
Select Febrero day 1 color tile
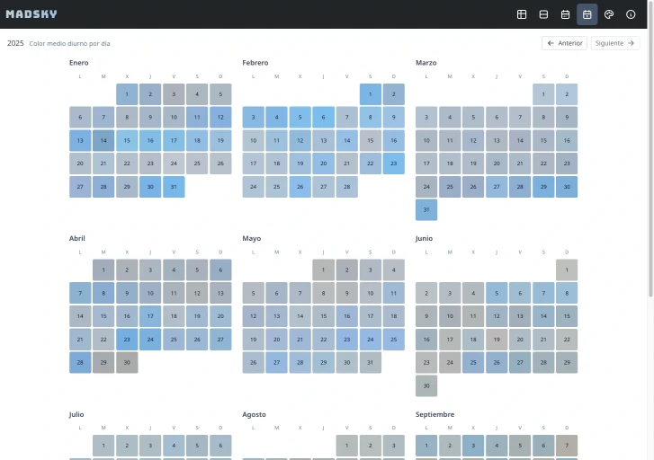[370, 94]
